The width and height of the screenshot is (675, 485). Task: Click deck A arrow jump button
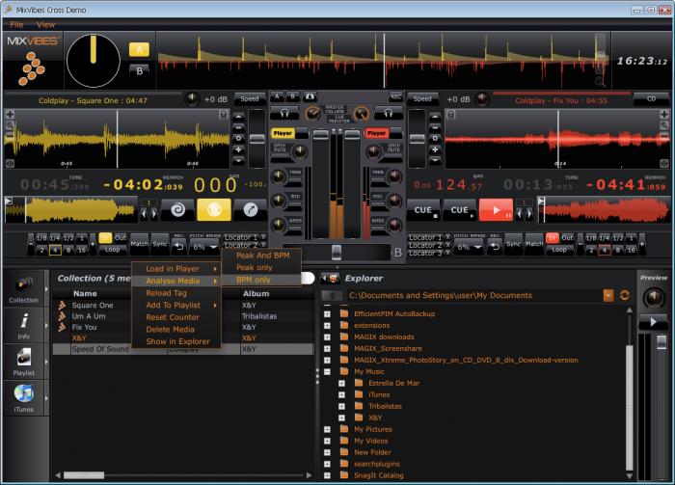[250, 209]
